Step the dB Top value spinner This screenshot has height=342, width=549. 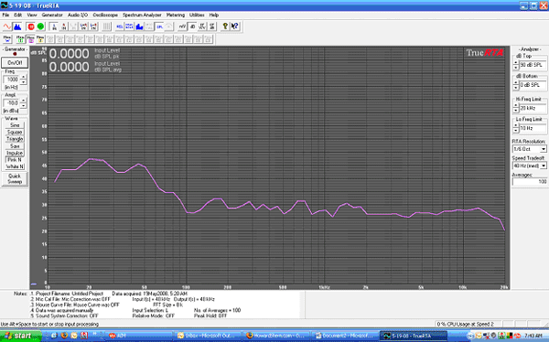click(x=516, y=65)
